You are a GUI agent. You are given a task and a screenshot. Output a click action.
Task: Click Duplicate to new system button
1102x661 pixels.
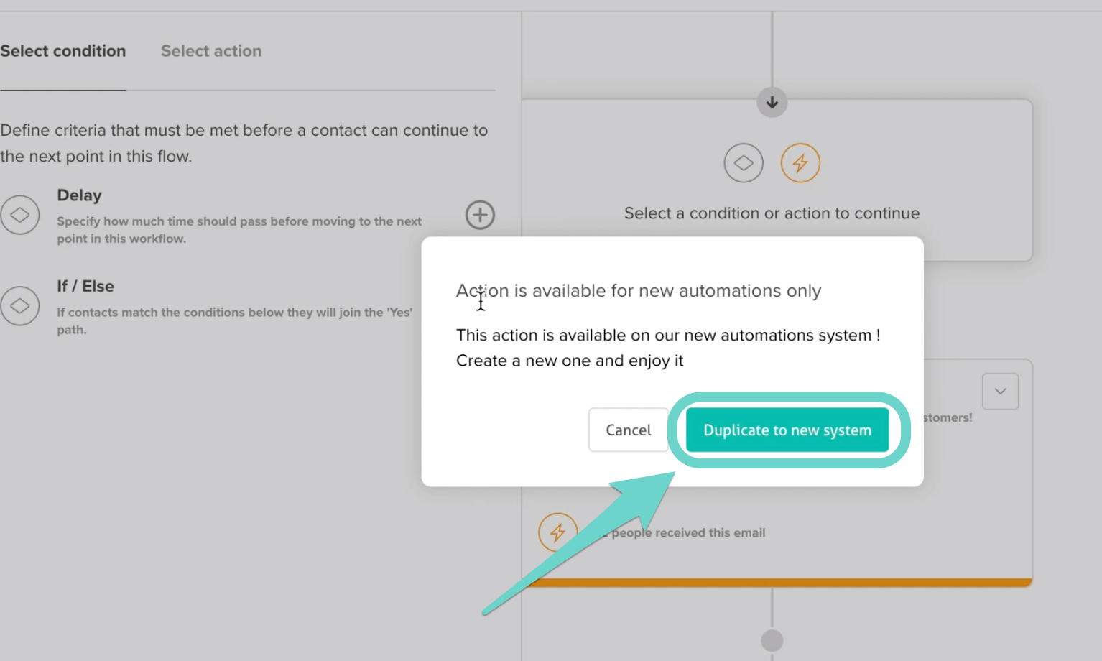[787, 430]
